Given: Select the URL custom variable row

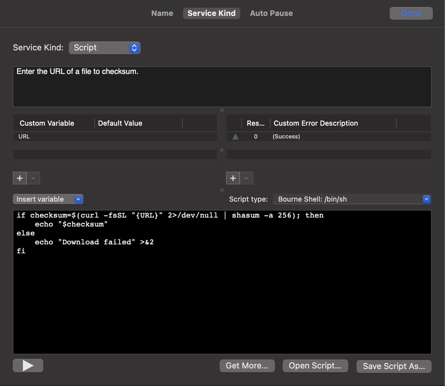Looking at the screenshot, I should (x=115, y=137).
